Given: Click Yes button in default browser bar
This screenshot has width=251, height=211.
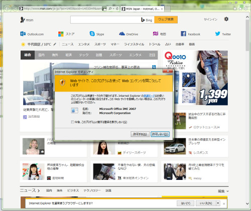Looking at the screenshot, I should [185, 203].
